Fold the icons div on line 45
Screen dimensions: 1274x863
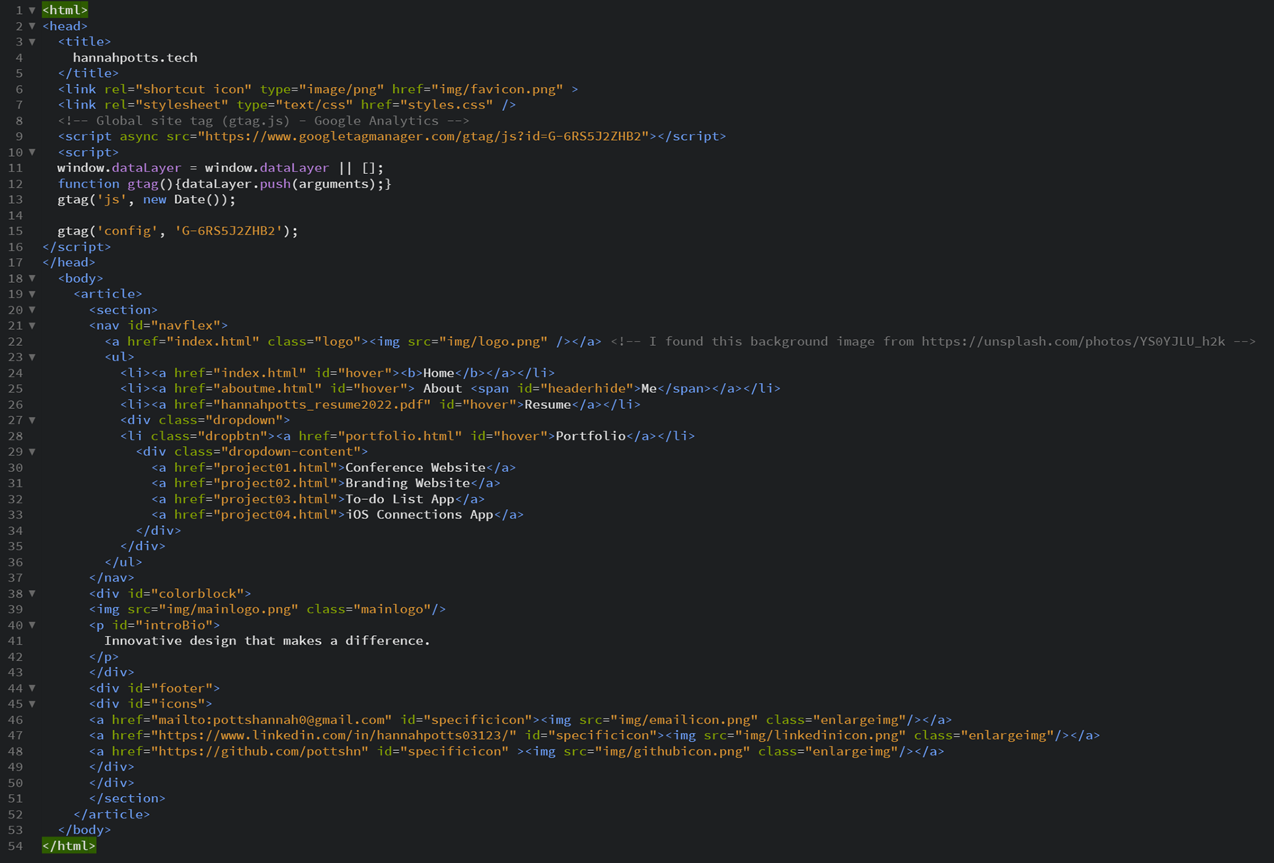[32, 704]
